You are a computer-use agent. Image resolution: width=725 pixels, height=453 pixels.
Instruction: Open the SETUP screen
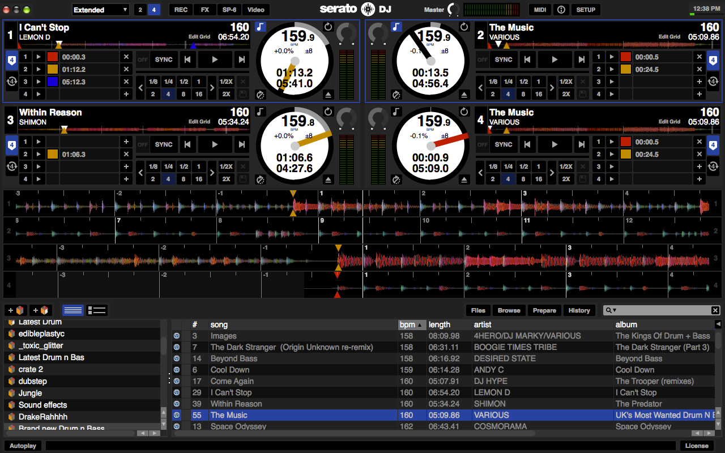(586, 10)
